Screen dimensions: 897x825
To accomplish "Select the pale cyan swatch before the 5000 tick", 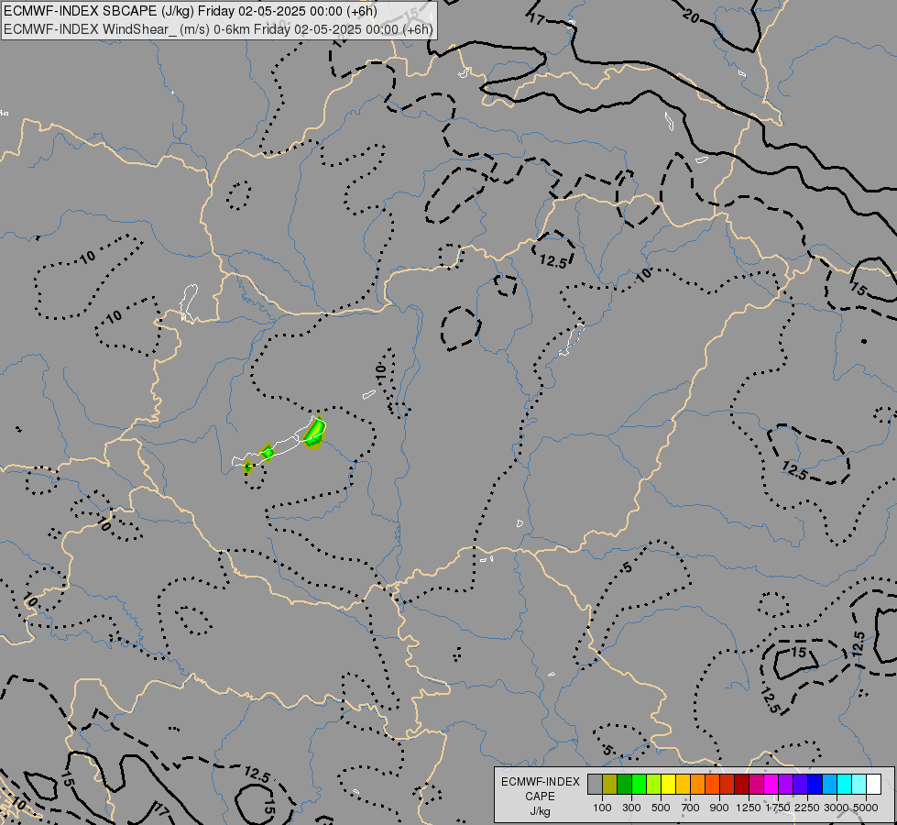I will pyautogui.click(x=859, y=785).
